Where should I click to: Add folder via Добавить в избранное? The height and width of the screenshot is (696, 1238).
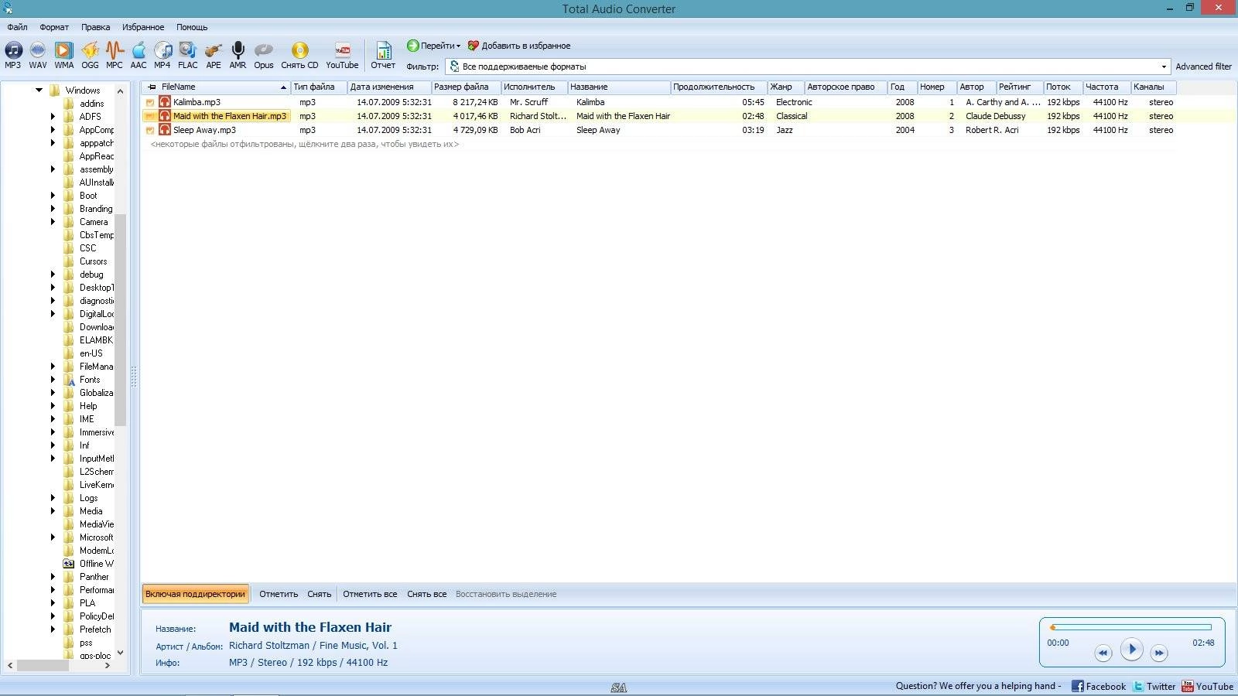(519, 46)
